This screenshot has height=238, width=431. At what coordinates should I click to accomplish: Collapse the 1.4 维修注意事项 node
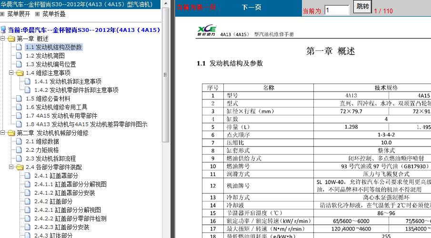pos(11,72)
